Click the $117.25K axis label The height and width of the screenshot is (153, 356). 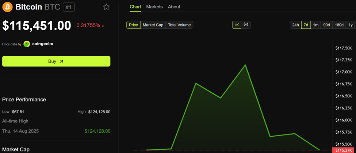coord(344,60)
